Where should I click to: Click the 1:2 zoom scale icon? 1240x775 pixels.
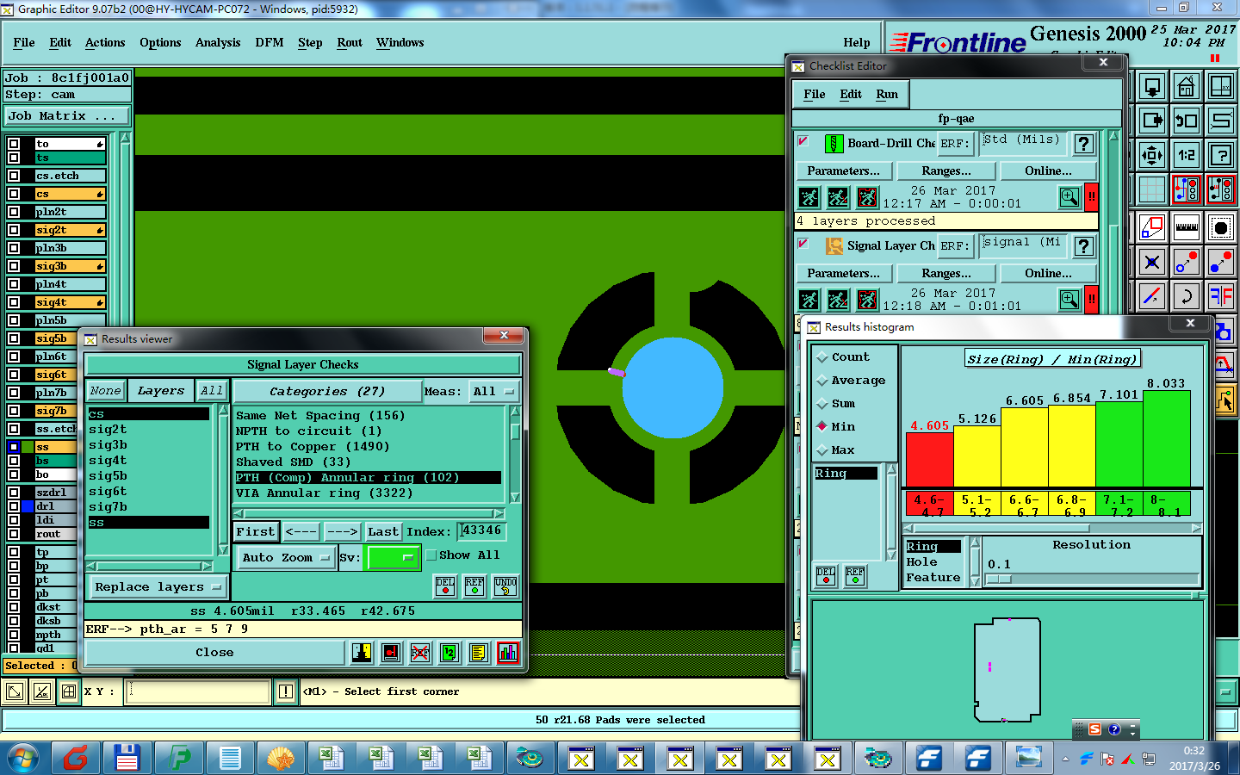1187,156
